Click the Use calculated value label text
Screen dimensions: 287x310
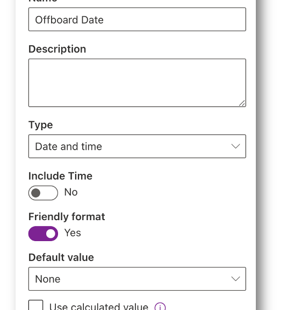click(99, 306)
